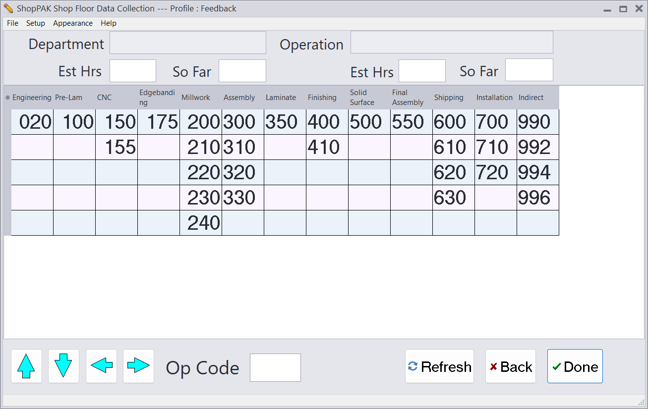Click the Op Code input field
This screenshot has width=648, height=409.
click(275, 367)
